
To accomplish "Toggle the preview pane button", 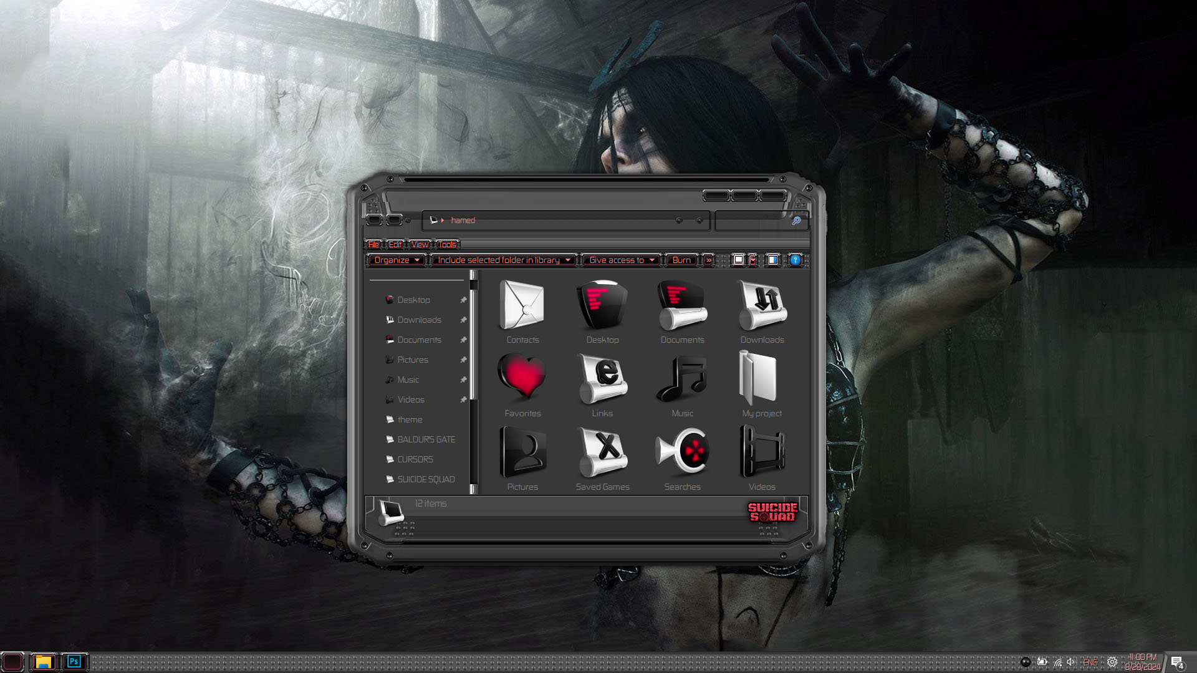I will (772, 260).
